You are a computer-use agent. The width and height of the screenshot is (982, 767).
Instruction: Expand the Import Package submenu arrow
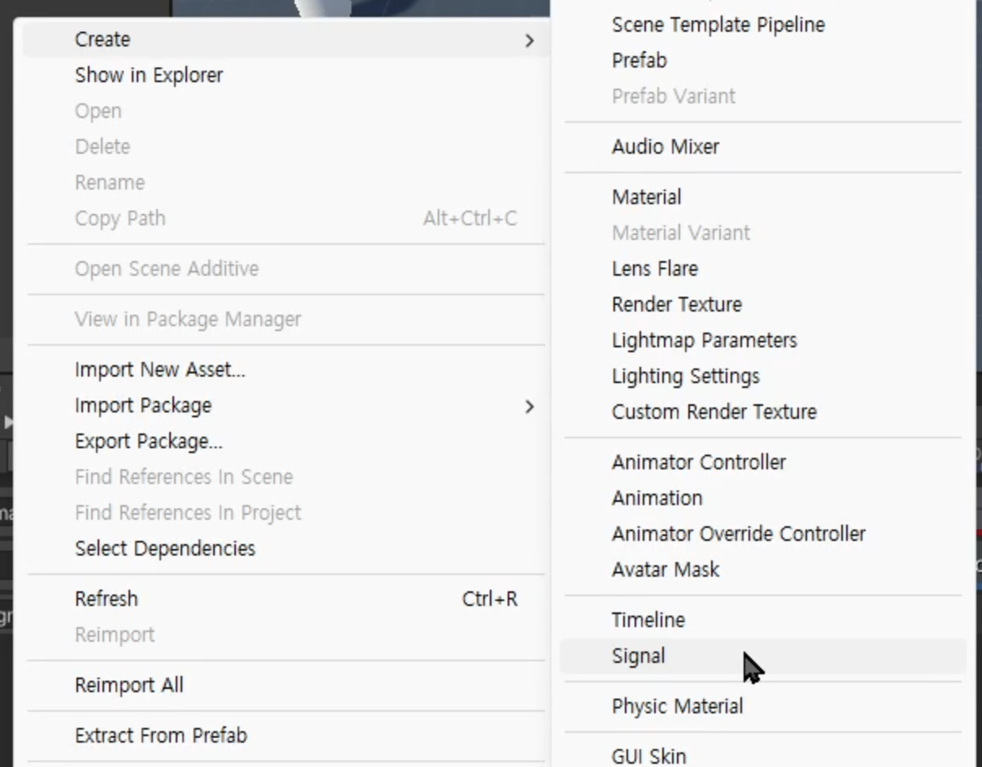(530, 406)
